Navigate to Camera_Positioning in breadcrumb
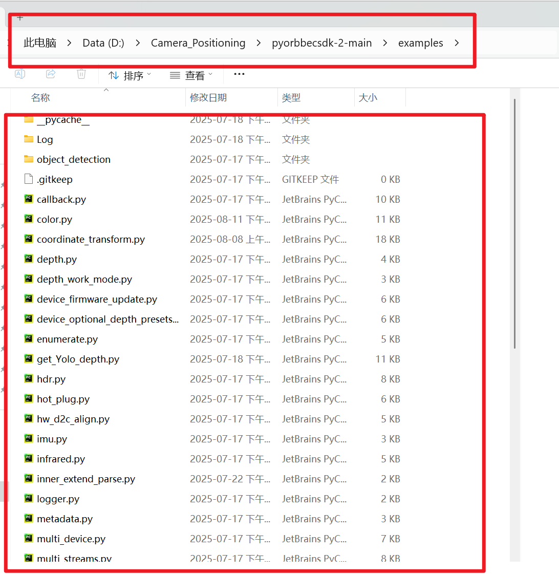 pyautogui.click(x=198, y=43)
